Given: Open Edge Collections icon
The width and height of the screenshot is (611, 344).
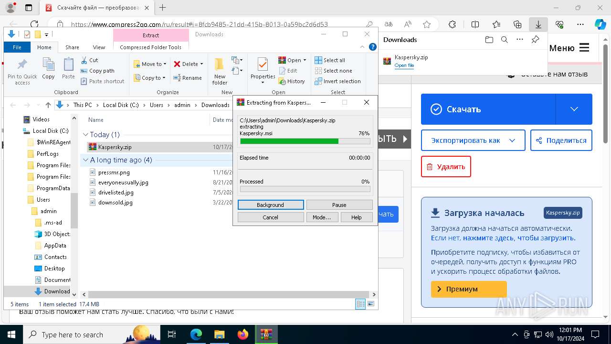Looking at the screenshot, I should (x=517, y=24).
